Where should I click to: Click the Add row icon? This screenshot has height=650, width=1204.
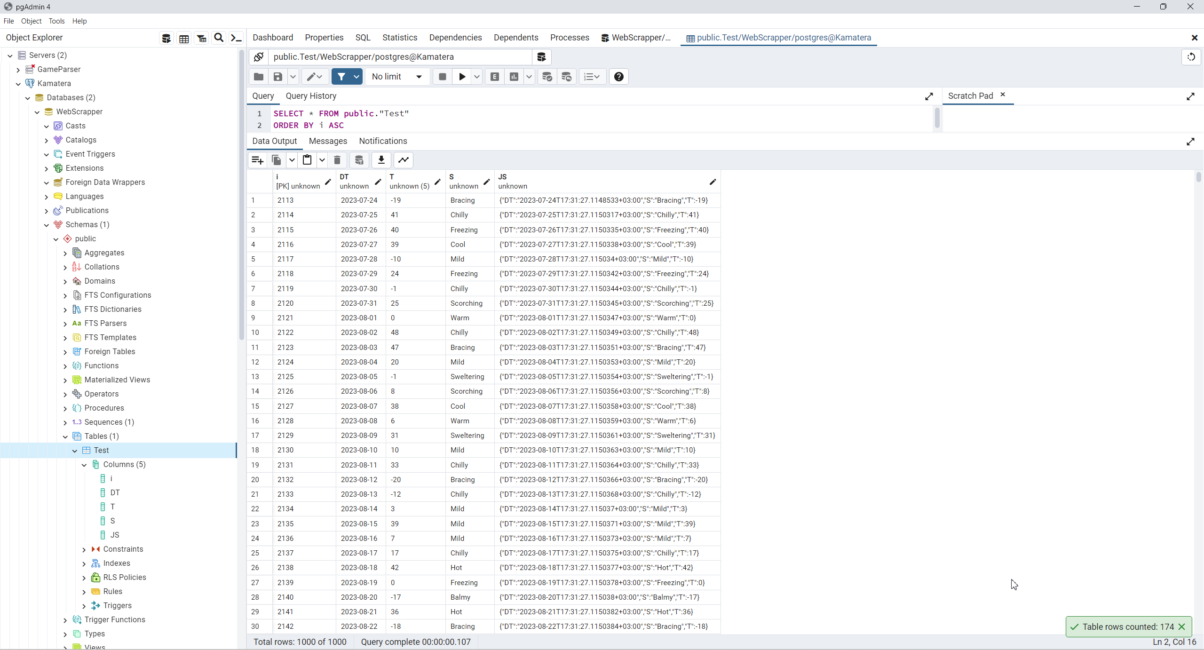click(257, 160)
